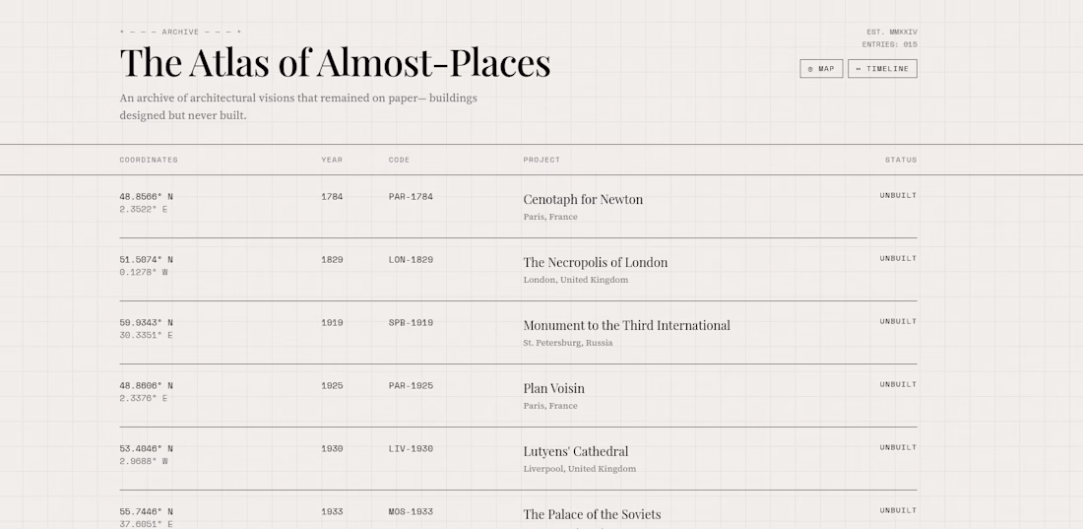Click the Timeline button's arrow icon
This screenshot has width=1083, height=529.
point(859,69)
